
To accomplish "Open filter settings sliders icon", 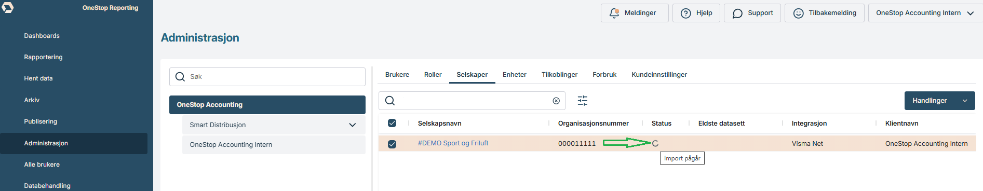I will tap(583, 101).
